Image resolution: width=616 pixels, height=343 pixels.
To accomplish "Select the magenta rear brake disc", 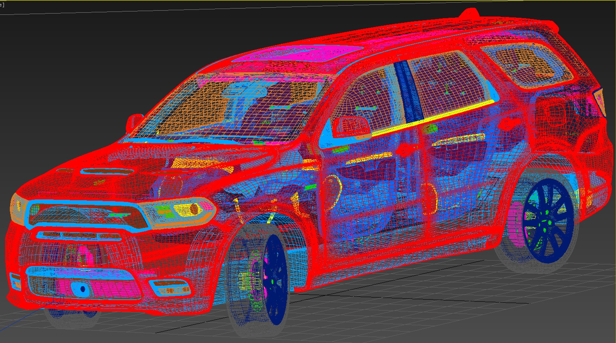I will [517, 225].
